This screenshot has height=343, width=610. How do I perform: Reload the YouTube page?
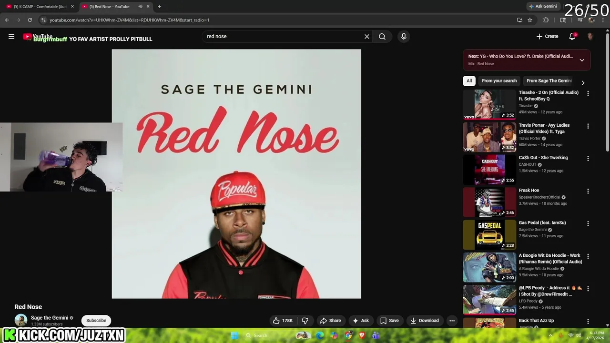tap(30, 20)
